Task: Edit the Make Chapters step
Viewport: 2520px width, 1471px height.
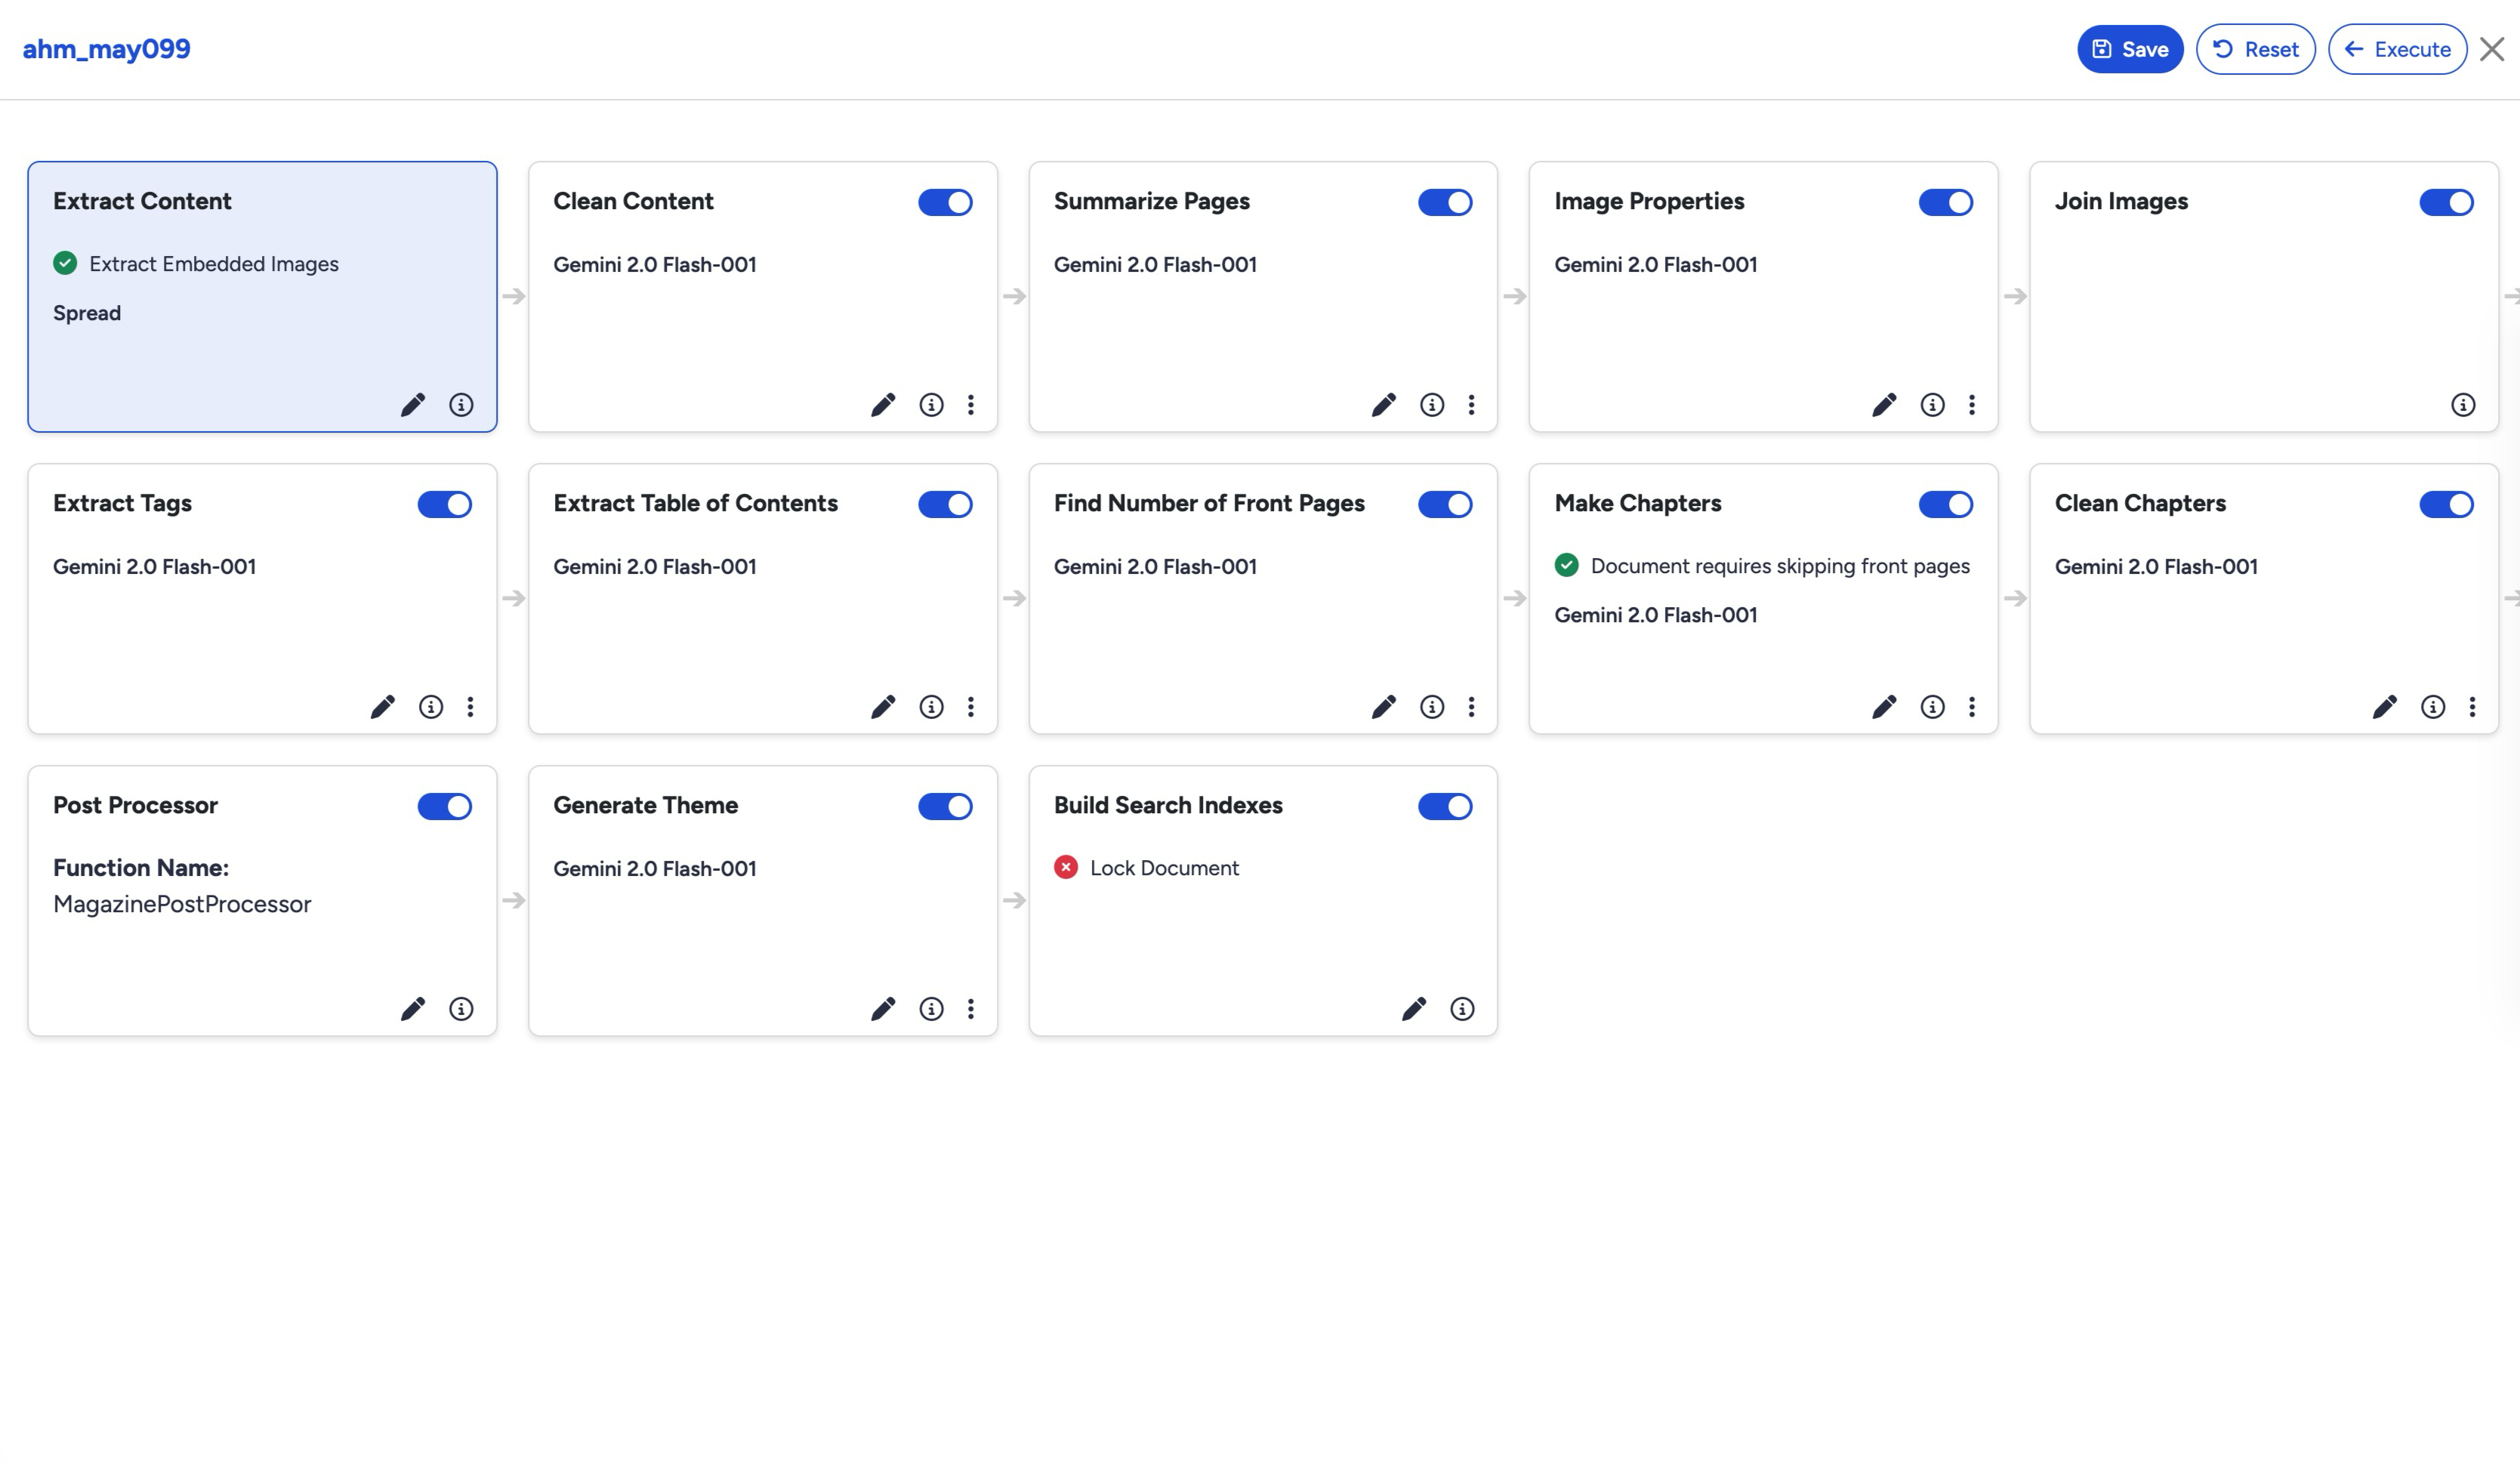Action: 1884,706
